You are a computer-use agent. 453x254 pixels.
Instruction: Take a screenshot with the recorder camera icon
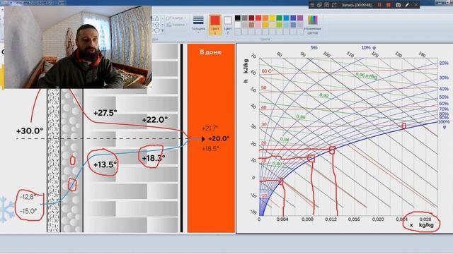[x=398, y=5]
